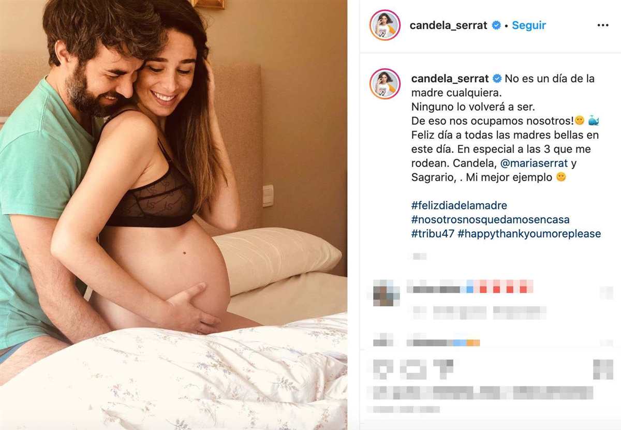The image size is (621, 430).
Task: Open the #happythankyoumoreplease hashtag
Action: pyautogui.click(x=529, y=234)
